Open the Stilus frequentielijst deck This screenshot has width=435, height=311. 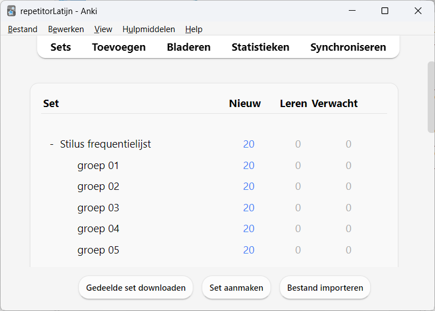pyautogui.click(x=105, y=144)
